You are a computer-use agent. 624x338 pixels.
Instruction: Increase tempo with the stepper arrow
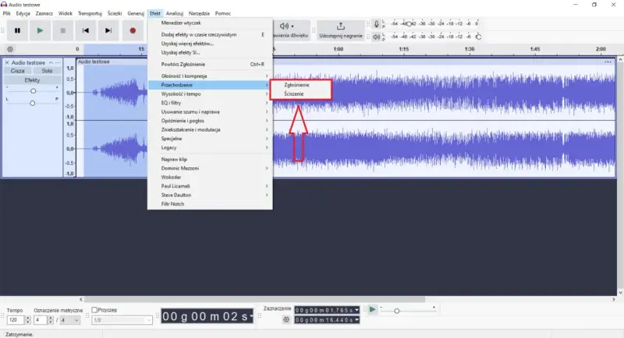point(27,319)
